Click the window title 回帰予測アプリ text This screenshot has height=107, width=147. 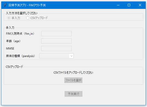click(17, 5)
